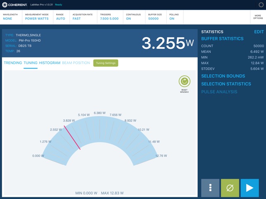Screen dimensions: 266x199
Task: Click the 0.000 W gauge label
Action: (x=38, y=156)
